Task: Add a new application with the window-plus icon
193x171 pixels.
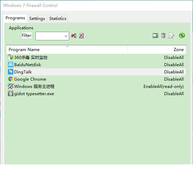Action: point(156,36)
